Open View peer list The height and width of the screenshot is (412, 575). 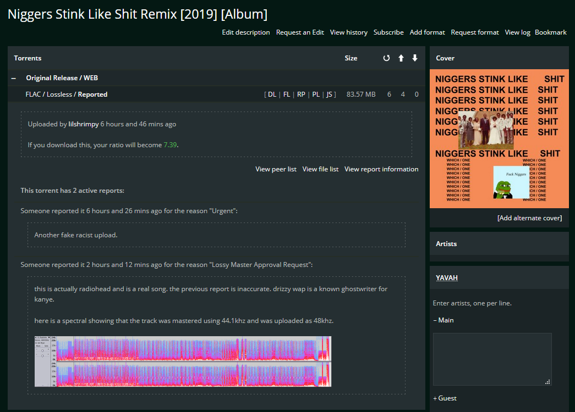(x=276, y=169)
